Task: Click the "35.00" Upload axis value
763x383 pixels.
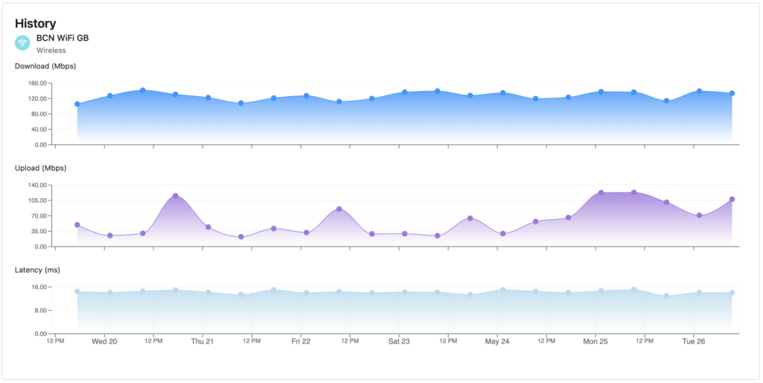Action: (39, 231)
